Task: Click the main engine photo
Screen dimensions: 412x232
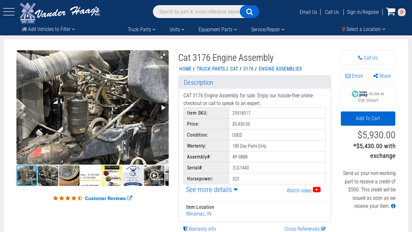Action: coord(93,107)
